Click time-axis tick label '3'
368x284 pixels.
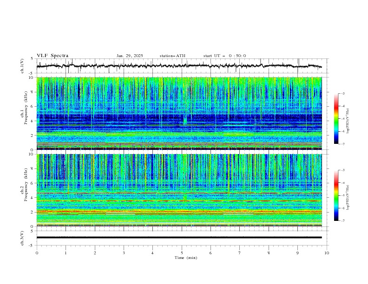pyautogui.click(x=124, y=253)
